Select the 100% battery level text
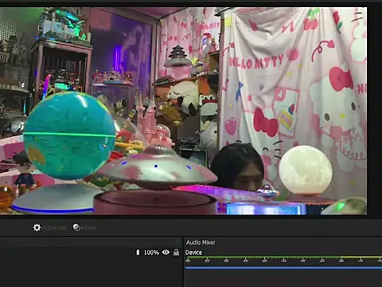 click(x=151, y=253)
